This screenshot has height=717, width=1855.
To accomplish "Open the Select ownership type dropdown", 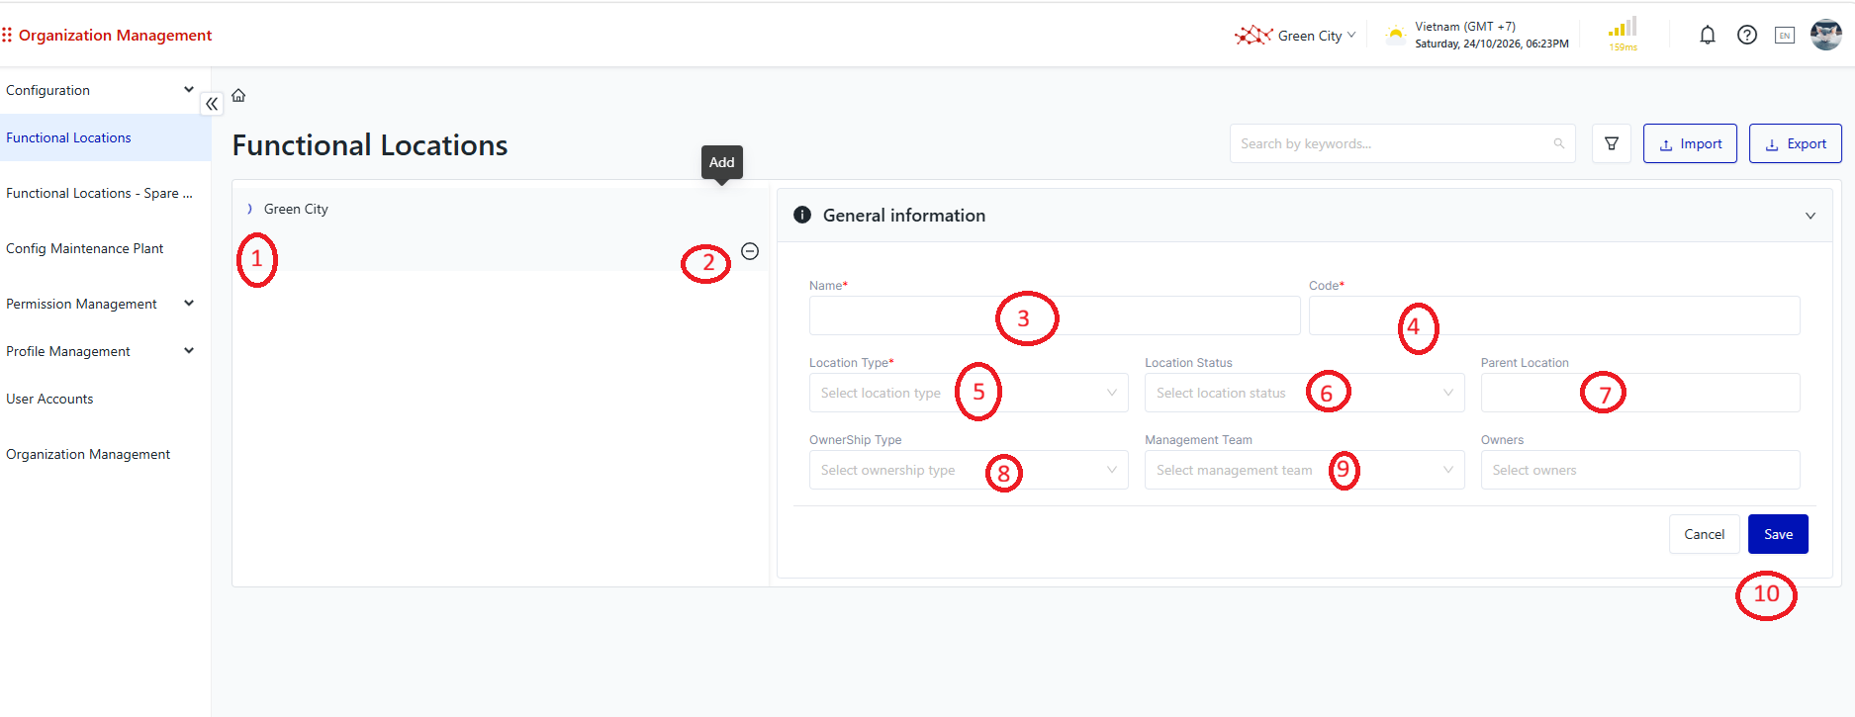I will [x=969, y=470].
